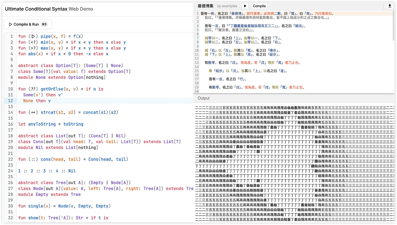Click the 'module Nil extends List[nothing]' line
This screenshot has height=225, width=397.
[58, 148]
